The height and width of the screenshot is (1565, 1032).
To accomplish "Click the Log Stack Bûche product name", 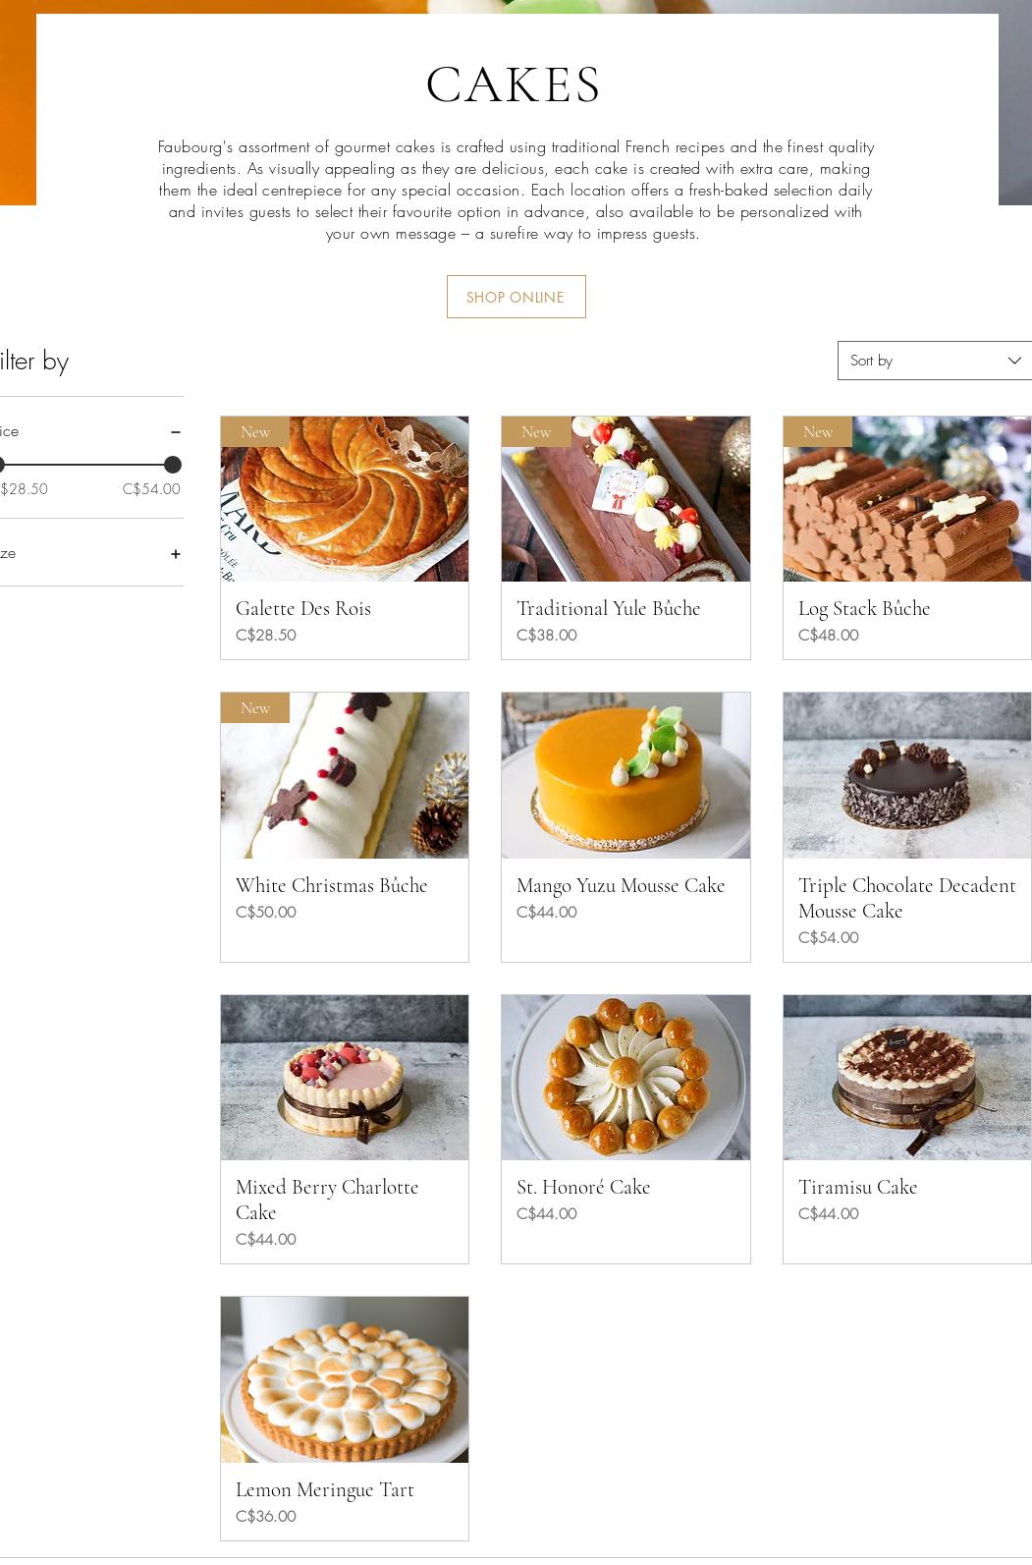I will [x=863, y=608].
